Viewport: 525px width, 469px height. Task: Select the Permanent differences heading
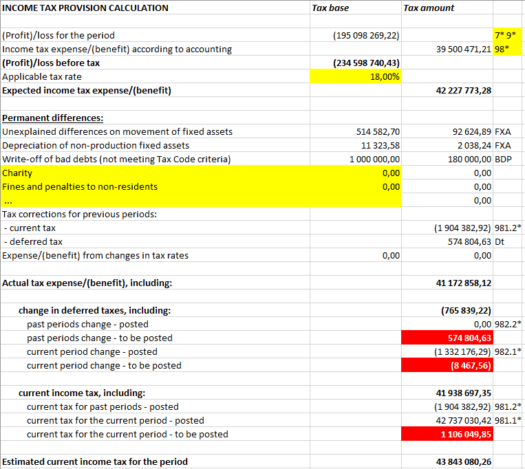pyautogui.click(x=53, y=118)
